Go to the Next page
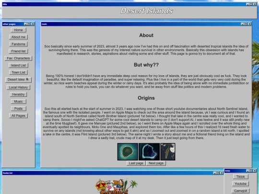This screenshot has height=194, width=259. pyautogui.click(x=156, y=163)
